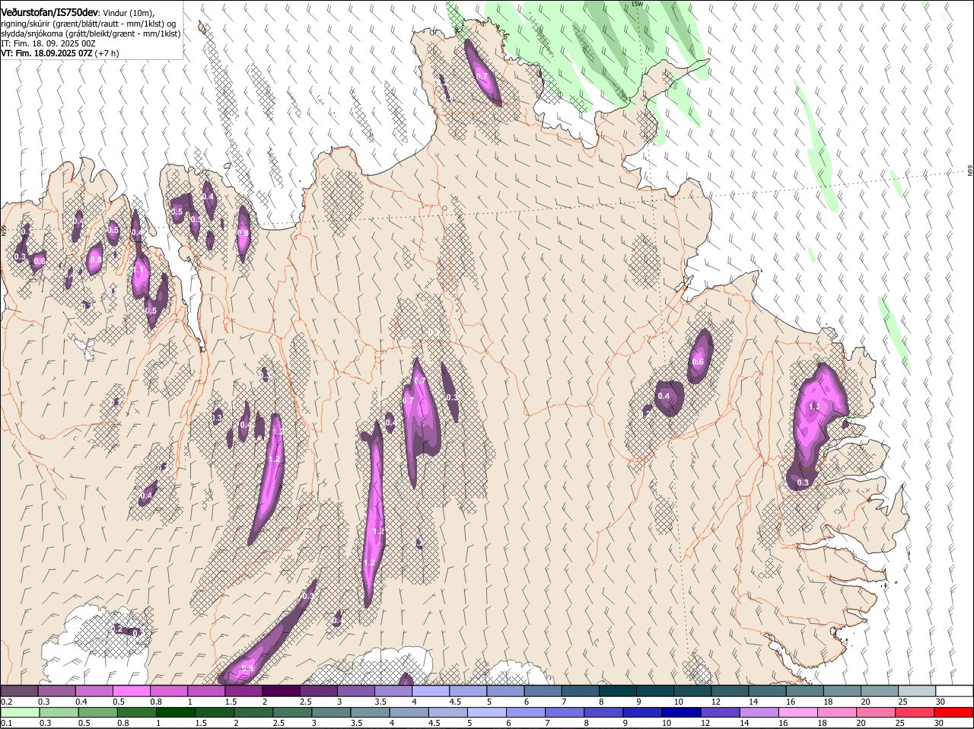The image size is (974, 729).
Task: Select lower legend swatch from 0.3 to 0.5
Action: [59, 712]
